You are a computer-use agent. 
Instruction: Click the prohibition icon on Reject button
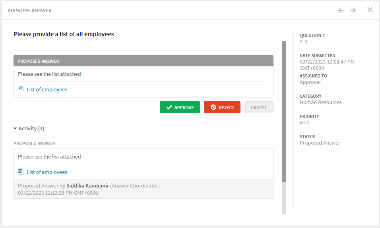pos(213,107)
